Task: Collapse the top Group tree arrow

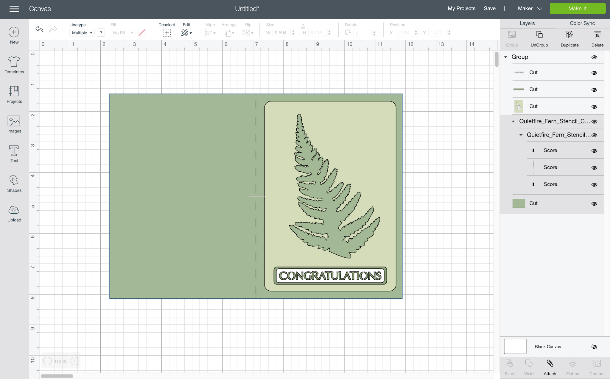Action: click(x=506, y=57)
